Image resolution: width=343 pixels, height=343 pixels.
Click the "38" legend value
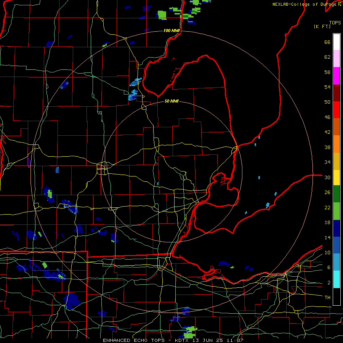click(327, 147)
